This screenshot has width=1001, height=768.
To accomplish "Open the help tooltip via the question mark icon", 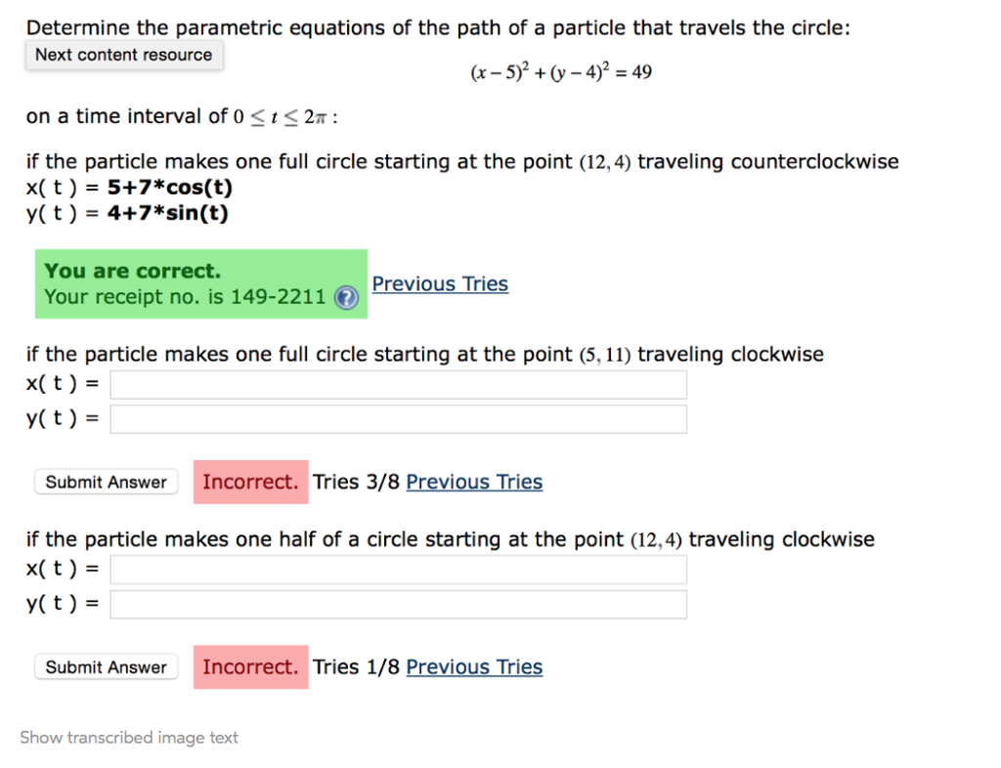I will coord(346,298).
